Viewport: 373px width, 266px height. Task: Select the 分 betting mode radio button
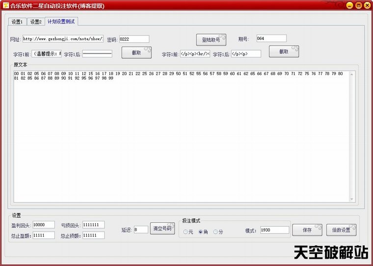[215, 232]
